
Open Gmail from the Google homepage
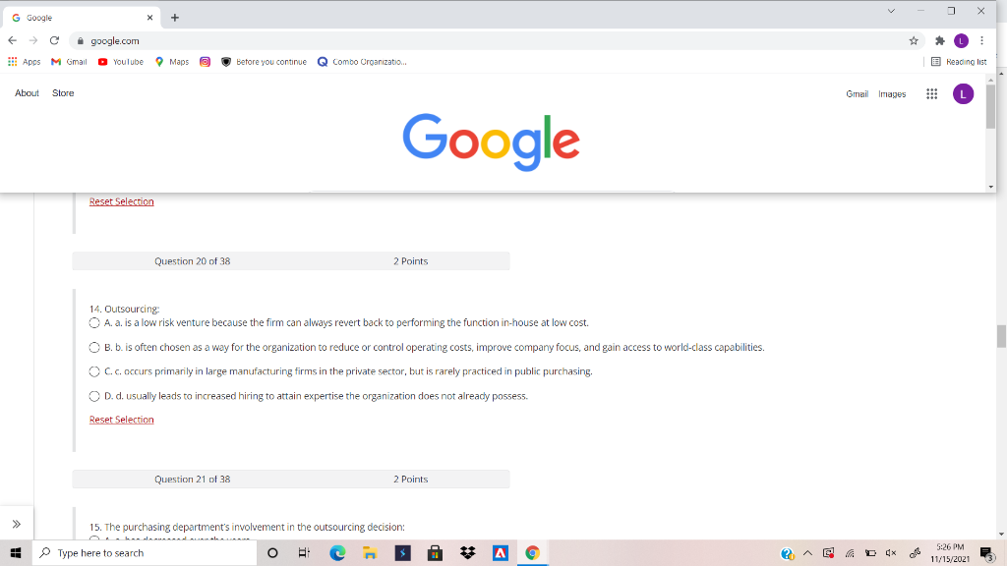click(x=856, y=93)
